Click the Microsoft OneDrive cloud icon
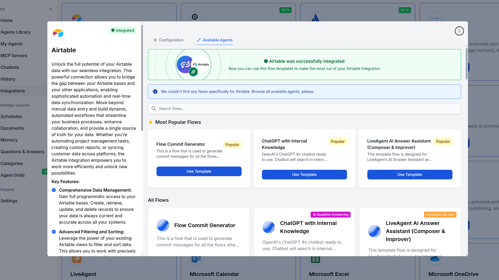The height and width of the screenshot is (280, 499). click(435, 259)
